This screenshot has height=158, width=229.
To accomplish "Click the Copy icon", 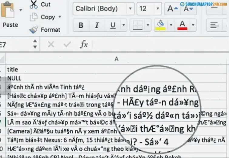I will click(x=34, y=17).
